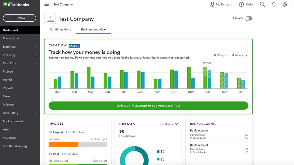Viewport: 294px width, 165px height.
Task: Expand the Transactions menu chevron
Action: click(x=36, y=38)
